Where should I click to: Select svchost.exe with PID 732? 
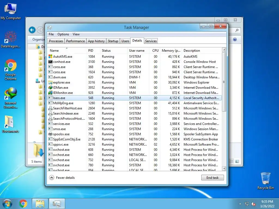click(x=135, y=160)
